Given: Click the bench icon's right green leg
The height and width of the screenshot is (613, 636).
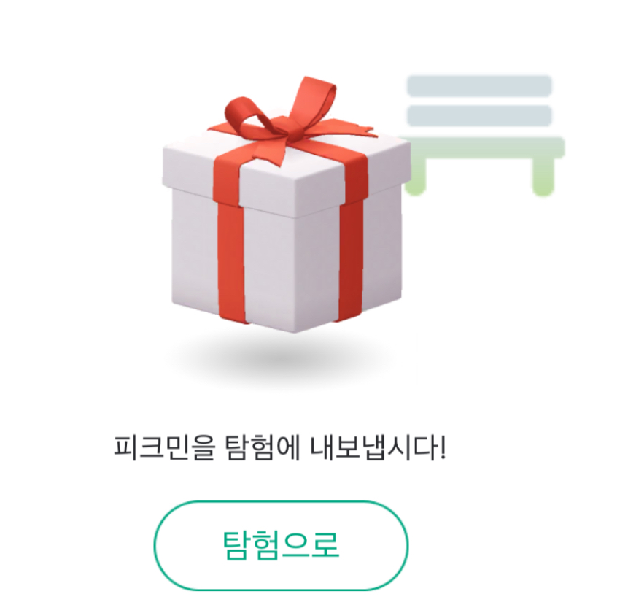Looking at the screenshot, I should 543,177.
